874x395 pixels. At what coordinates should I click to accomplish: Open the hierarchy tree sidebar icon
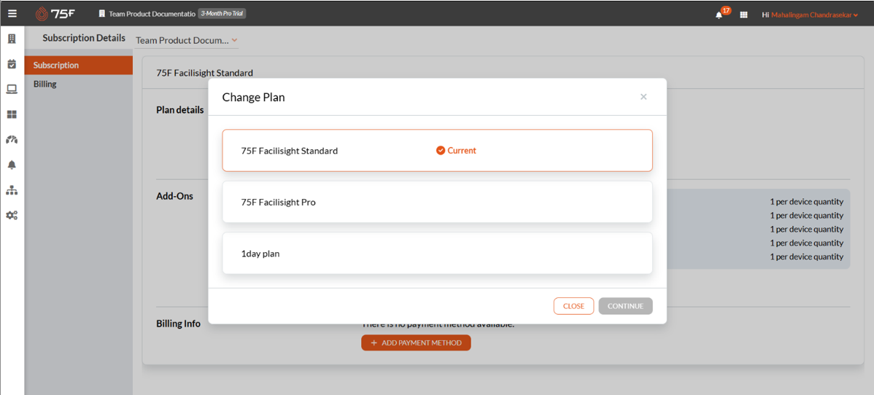(12, 190)
